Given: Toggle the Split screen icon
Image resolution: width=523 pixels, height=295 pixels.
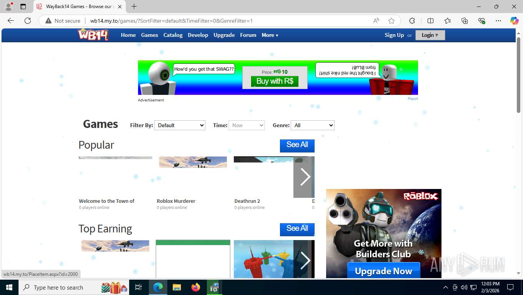Looking at the screenshot, I should [431, 21].
